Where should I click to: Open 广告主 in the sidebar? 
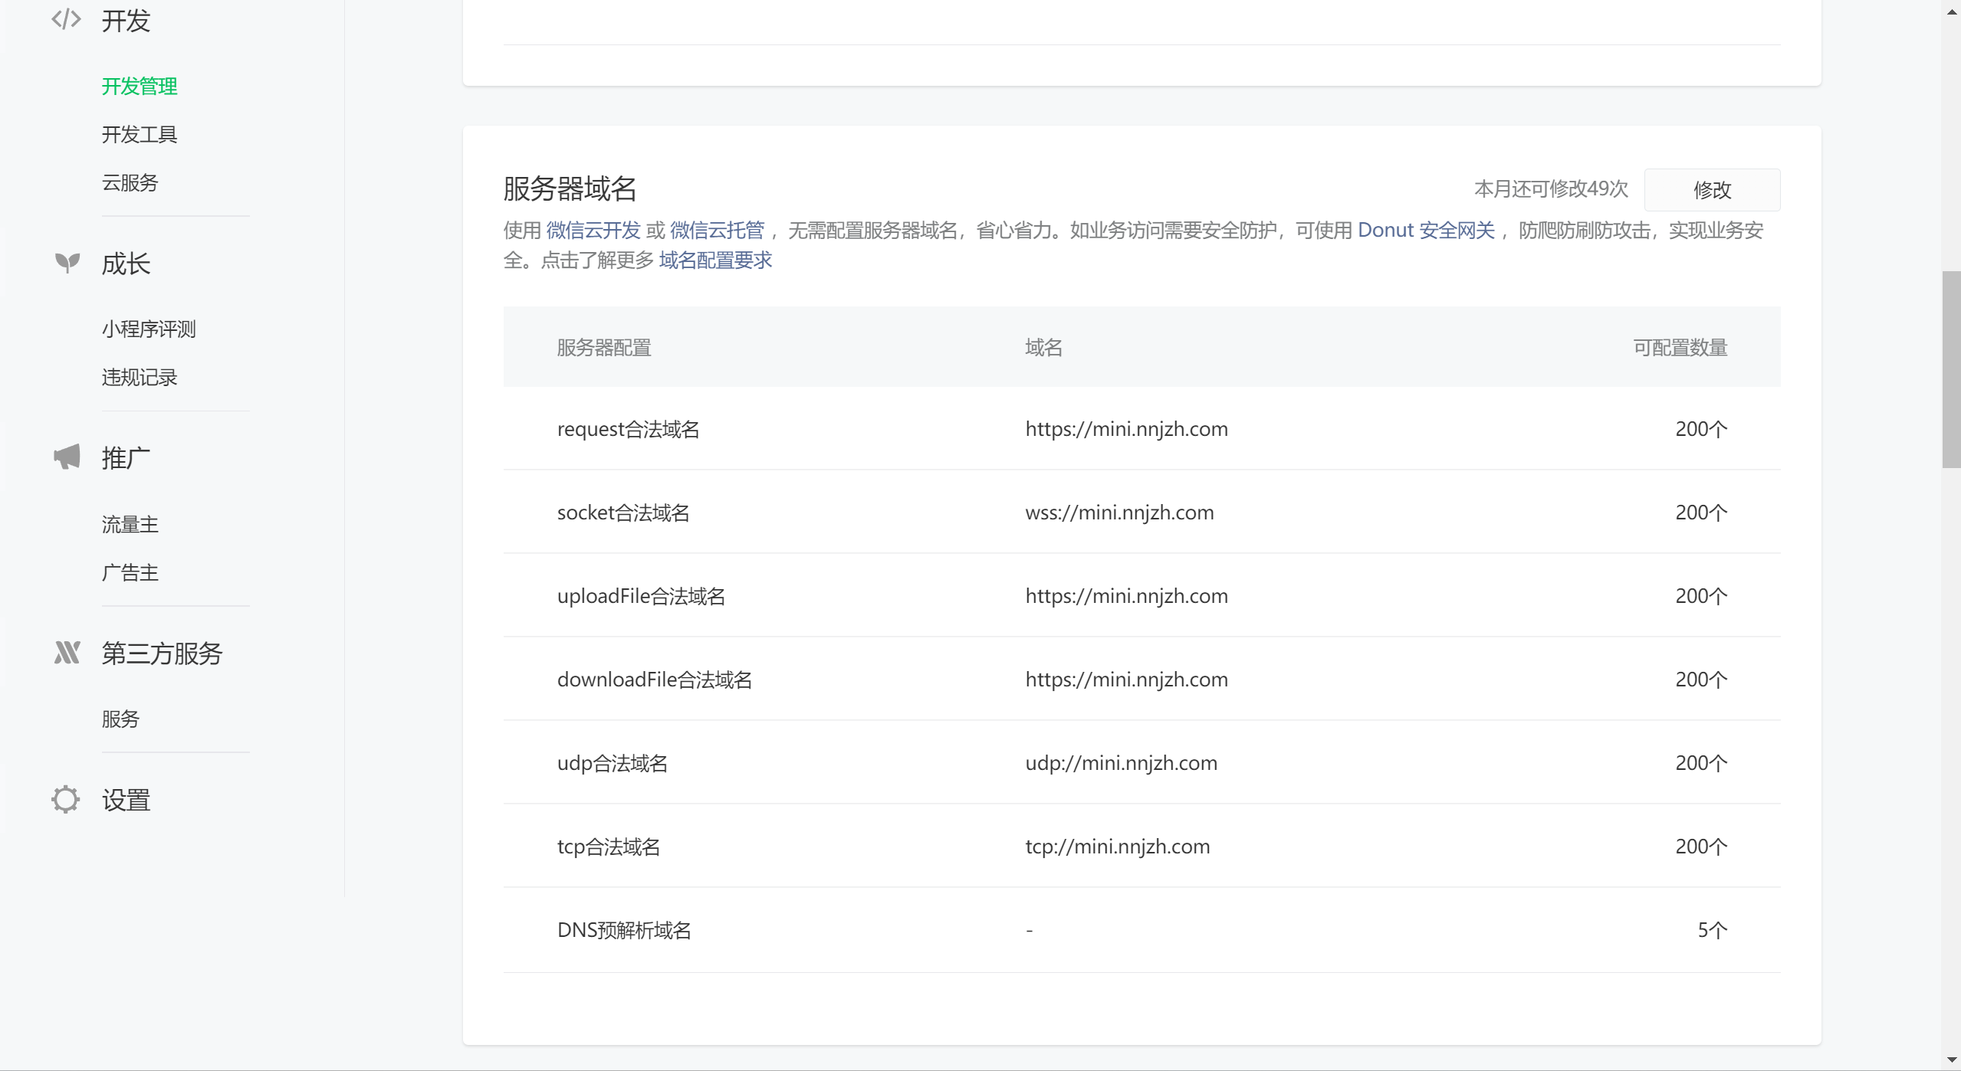130,572
